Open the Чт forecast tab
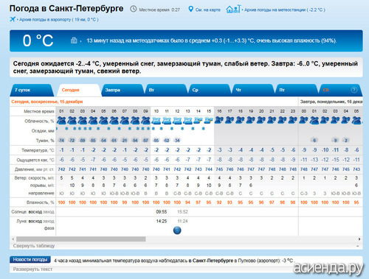 (253, 90)
